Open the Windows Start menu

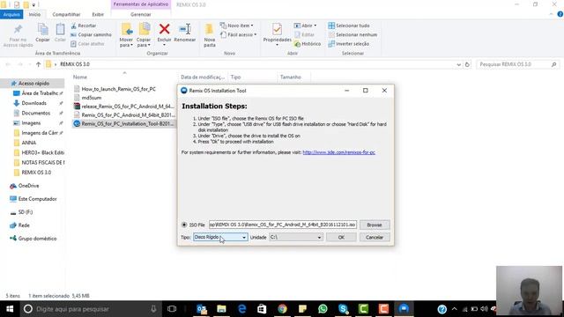10,309
